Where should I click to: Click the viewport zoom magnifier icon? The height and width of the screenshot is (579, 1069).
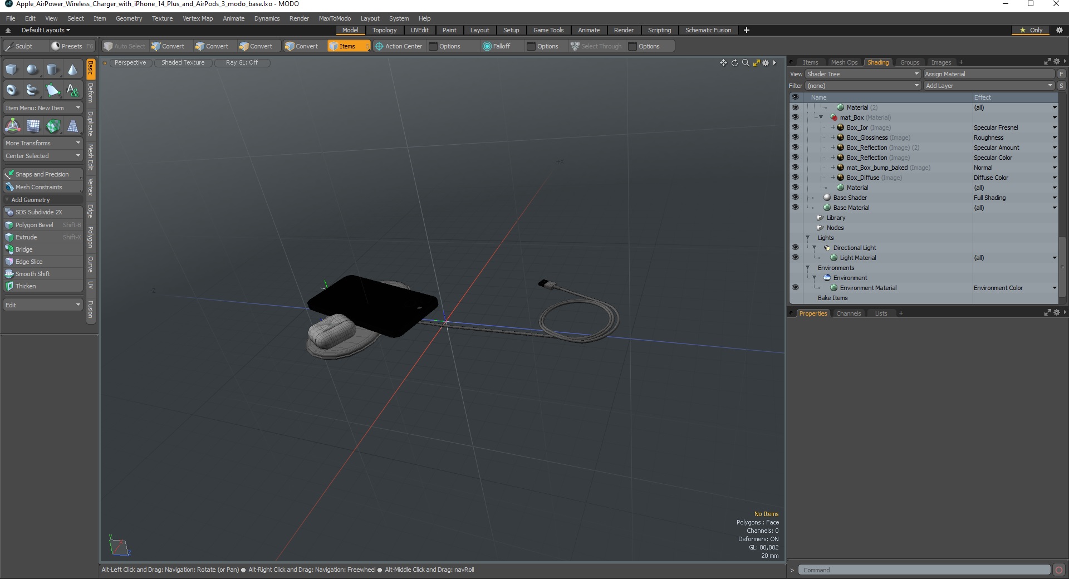(x=746, y=63)
